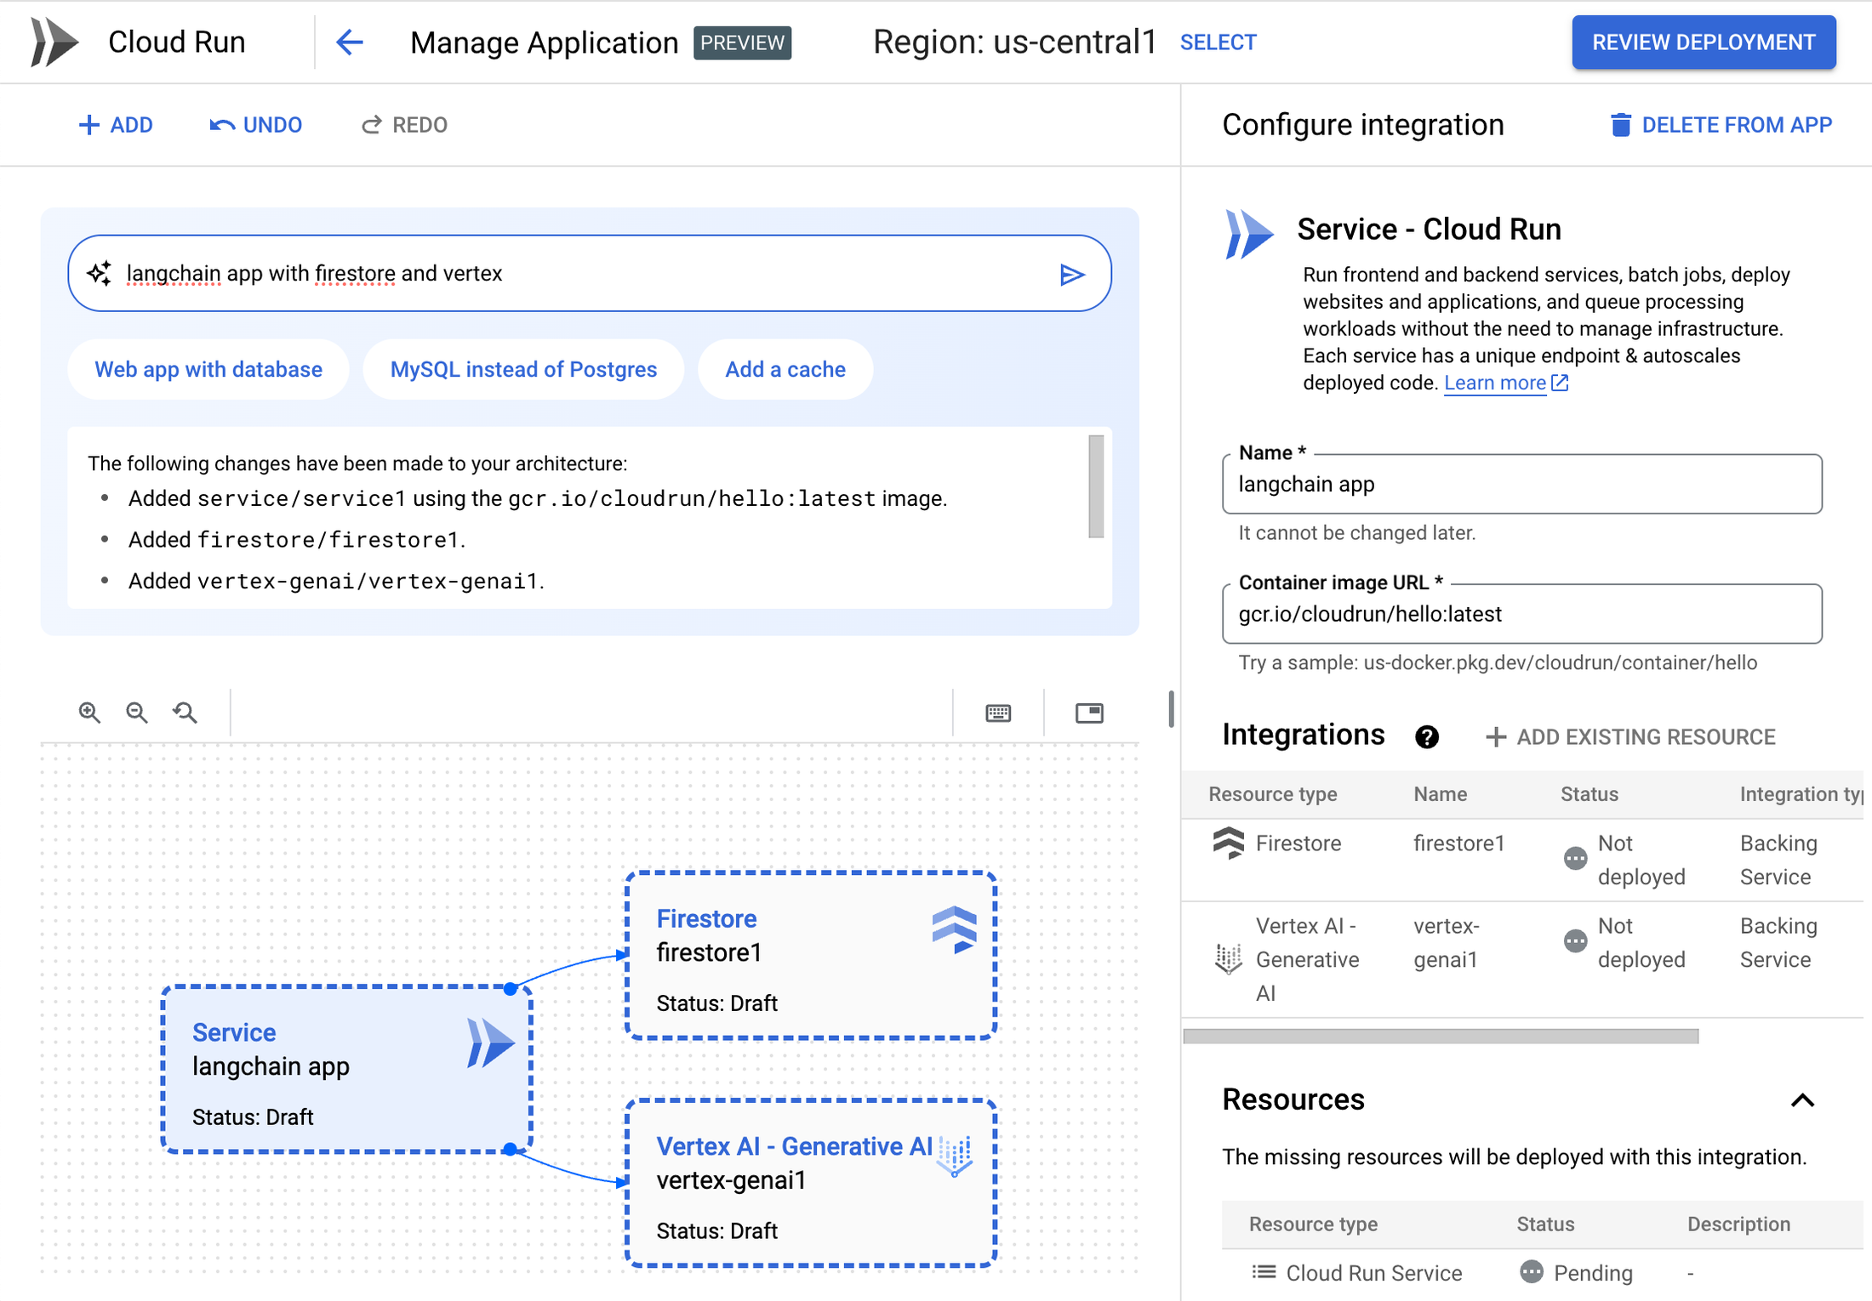Open keyboard shortcuts icon
Viewport: 1872px width, 1301px height.
(998, 713)
